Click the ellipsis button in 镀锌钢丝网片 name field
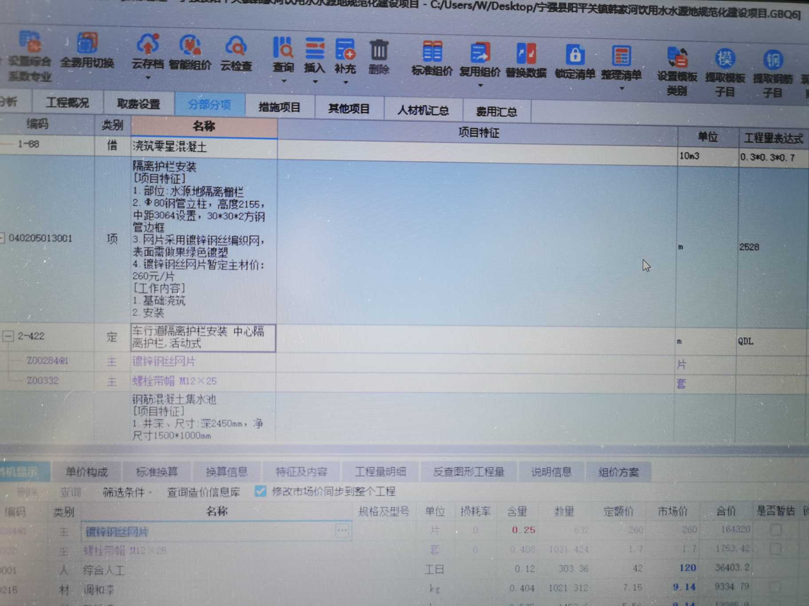Viewport: 809px width, 606px height. 342,530
